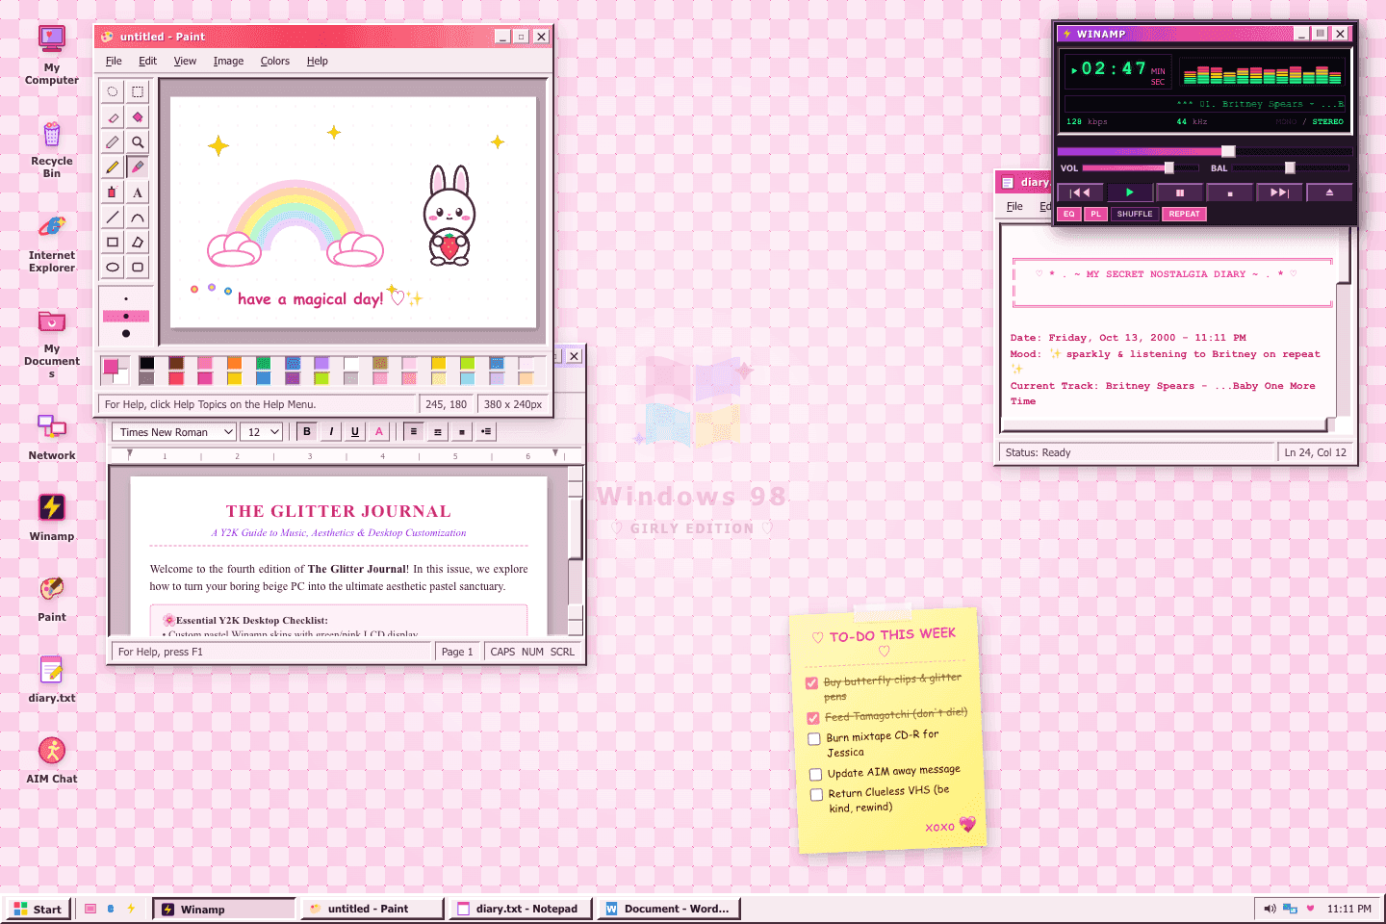Open the Paint File menu
This screenshot has width=1386, height=924.
(x=114, y=61)
